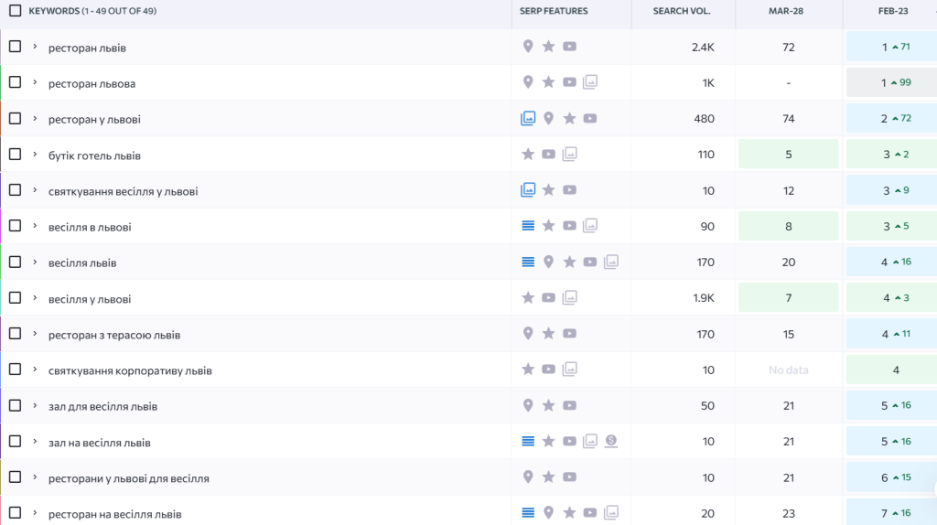Viewport: 937px width, 525px height.
Task: Select checkbox for бутік готель львів
Action: (15, 154)
